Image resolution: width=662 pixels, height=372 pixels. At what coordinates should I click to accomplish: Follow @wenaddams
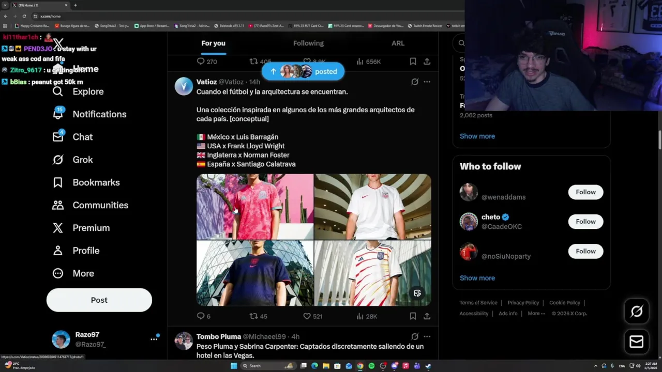(585, 192)
